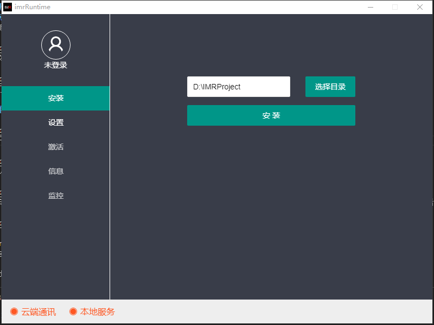The height and width of the screenshot is (325, 434).
Task: Click the 云端通讯 status text
Action: click(39, 312)
